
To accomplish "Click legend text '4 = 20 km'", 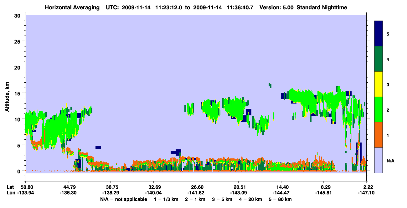I will point(250,199).
